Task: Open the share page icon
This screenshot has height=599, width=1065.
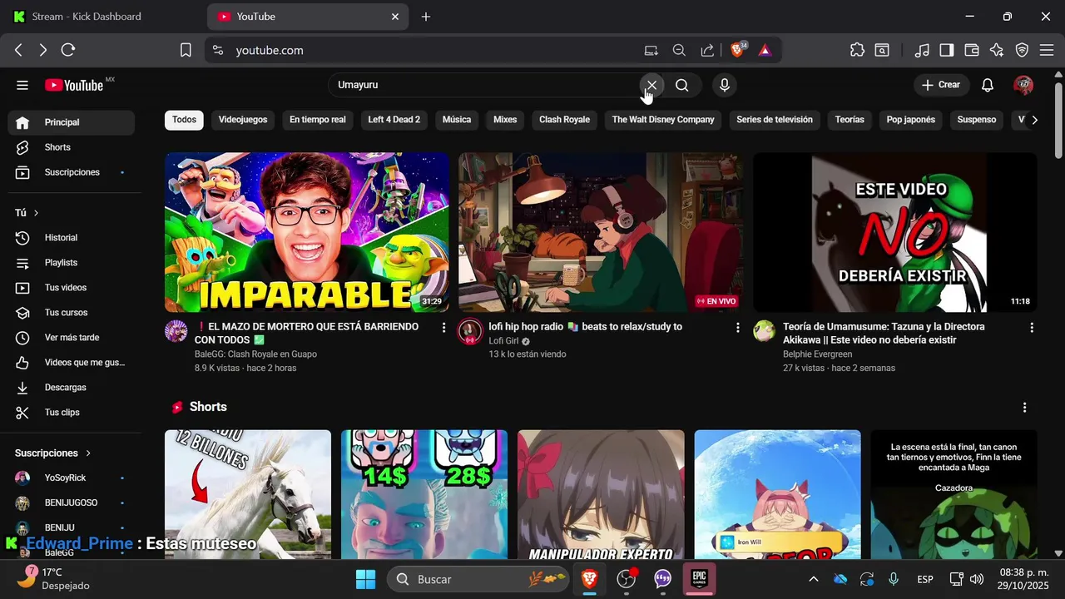Action: click(x=707, y=50)
